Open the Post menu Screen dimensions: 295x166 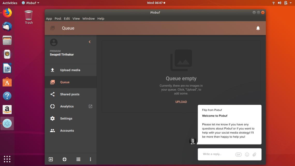tap(58, 18)
